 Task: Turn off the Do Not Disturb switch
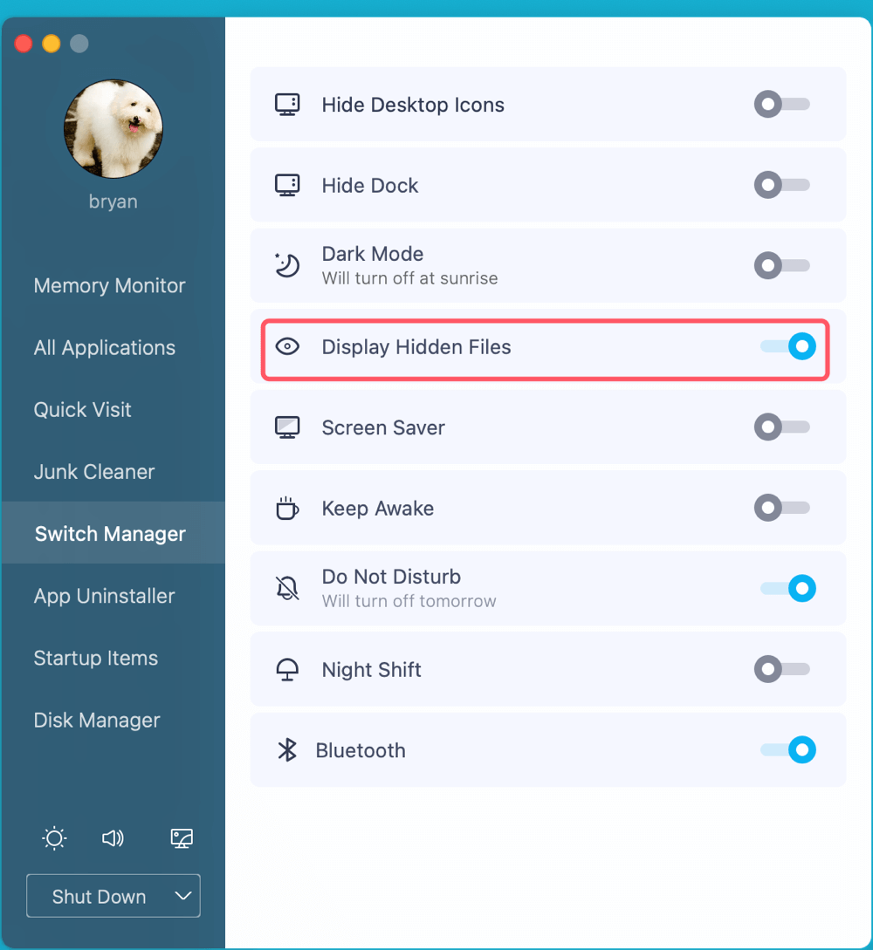point(788,588)
